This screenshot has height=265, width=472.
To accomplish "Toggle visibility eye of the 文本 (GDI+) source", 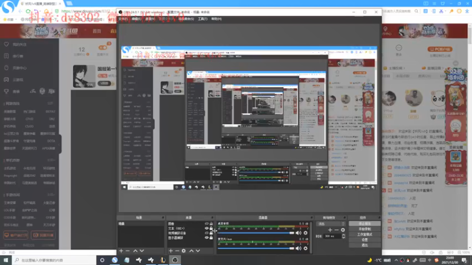I will (206, 228).
